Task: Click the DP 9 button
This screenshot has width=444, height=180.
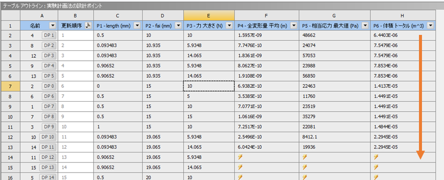Action: (x=49, y=127)
